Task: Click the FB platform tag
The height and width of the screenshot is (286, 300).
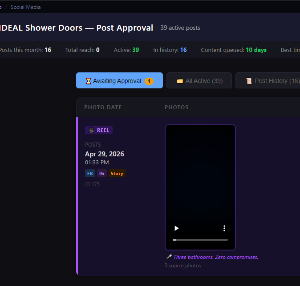Action: click(90, 173)
